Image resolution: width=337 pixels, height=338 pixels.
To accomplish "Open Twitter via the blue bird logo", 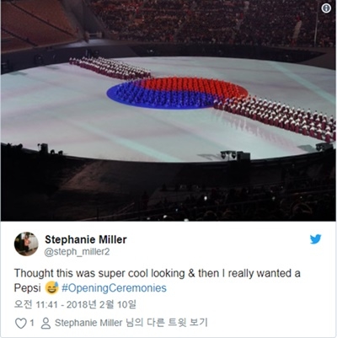I will (x=315, y=239).
